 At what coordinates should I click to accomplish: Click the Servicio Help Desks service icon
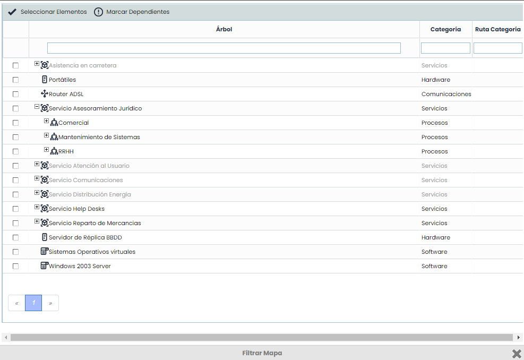[x=45, y=209]
